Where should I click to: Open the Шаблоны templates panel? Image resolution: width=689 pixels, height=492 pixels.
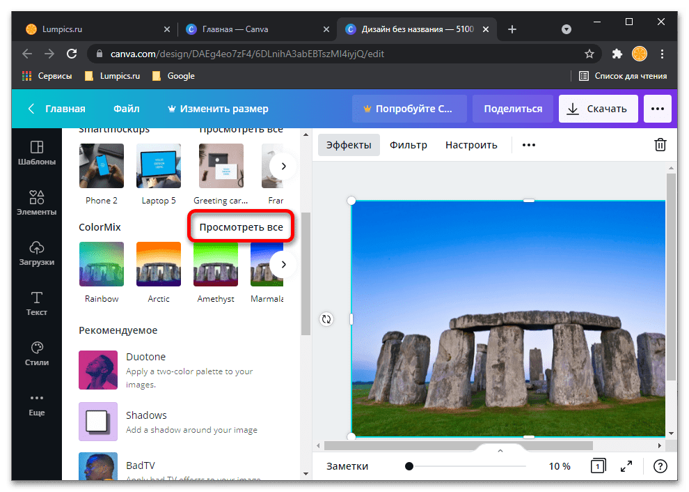[x=37, y=153]
